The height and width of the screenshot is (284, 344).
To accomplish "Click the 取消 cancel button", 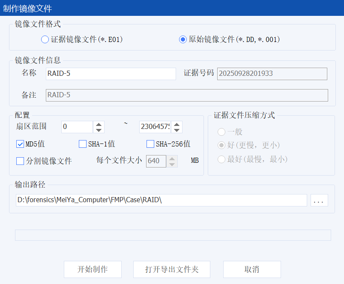I will [x=252, y=269].
